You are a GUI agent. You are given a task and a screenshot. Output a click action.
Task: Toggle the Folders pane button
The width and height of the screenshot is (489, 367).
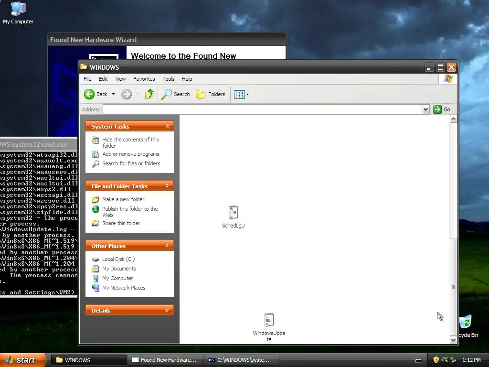[211, 94]
